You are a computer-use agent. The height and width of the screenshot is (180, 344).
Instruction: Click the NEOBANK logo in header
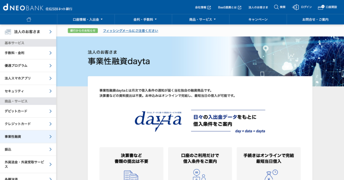click(38, 8)
